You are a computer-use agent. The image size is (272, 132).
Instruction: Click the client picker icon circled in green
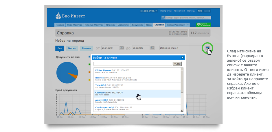[x=207, y=48]
